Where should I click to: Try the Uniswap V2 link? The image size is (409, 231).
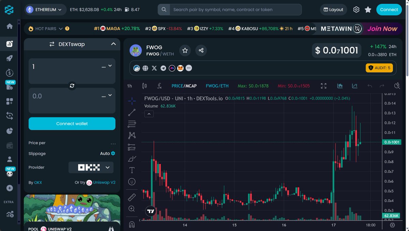[104, 182]
